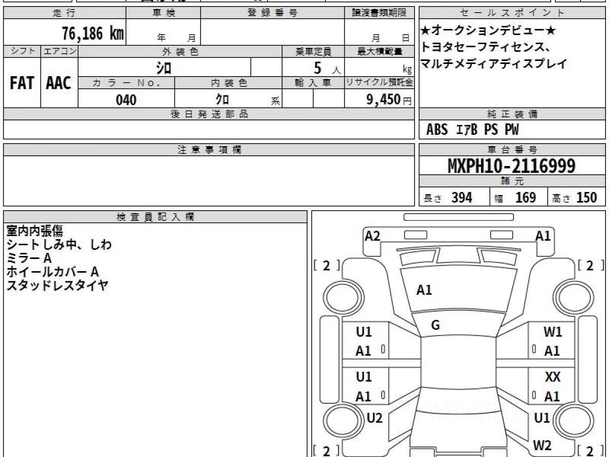Select the 走行 header cell

click(x=64, y=13)
